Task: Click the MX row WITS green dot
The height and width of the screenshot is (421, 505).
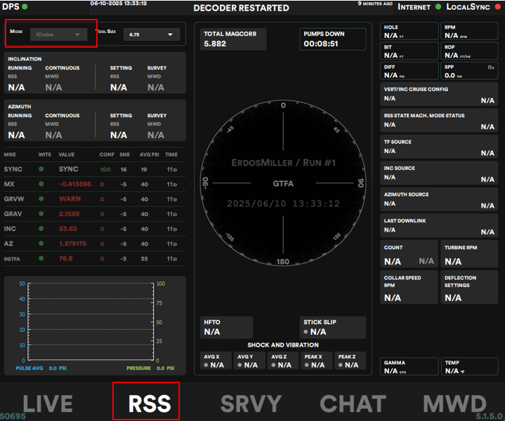Action: coord(41,184)
